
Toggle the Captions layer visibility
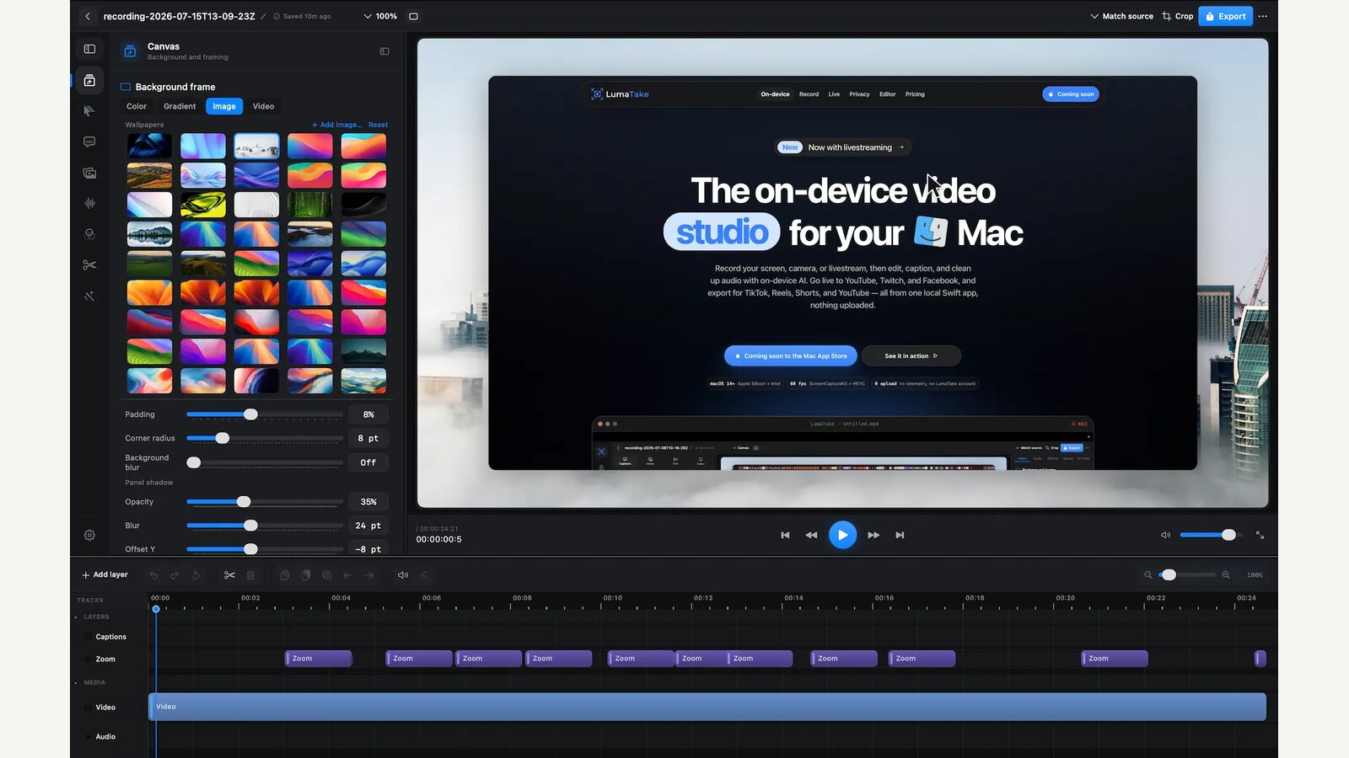[x=89, y=637]
